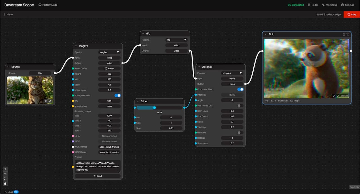The height and width of the screenshot is (194, 360).
Task: Click the Seed value field
Action: (x=109, y=85)
